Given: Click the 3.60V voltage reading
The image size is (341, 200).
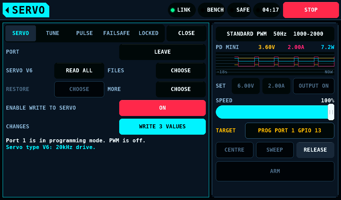Looking at the screenshot, I should coord(267,47).
